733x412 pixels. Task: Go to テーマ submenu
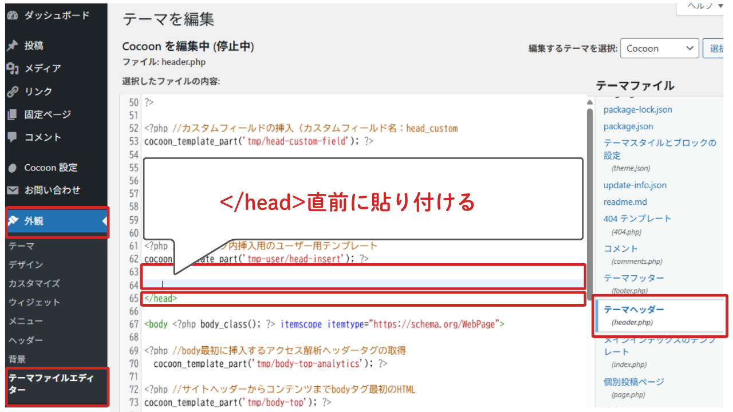pyautogui.click(x=21, y=246)
